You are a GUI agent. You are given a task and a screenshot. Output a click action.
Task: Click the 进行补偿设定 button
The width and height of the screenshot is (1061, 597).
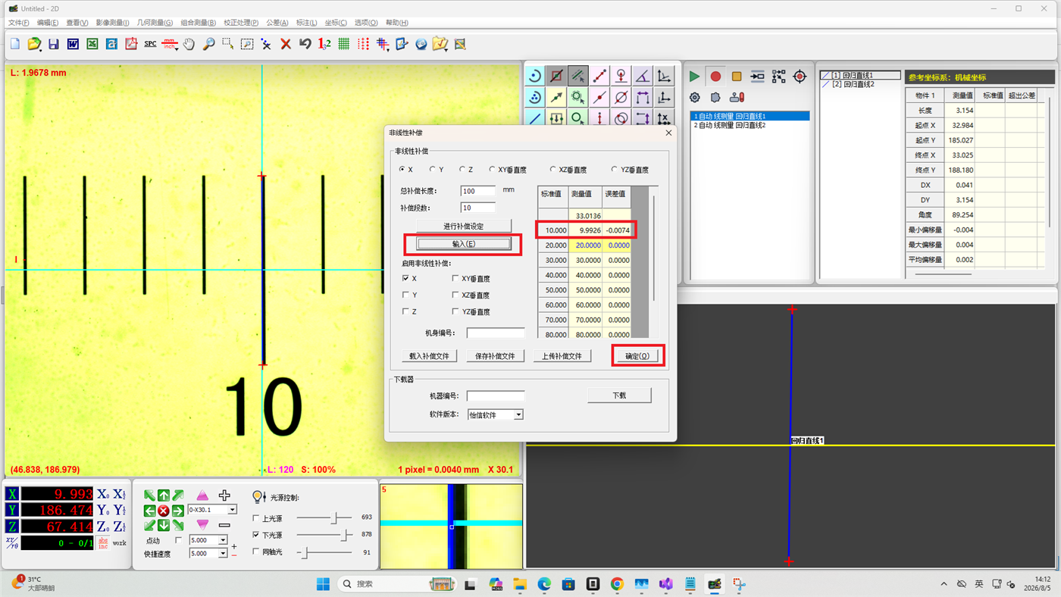[464, 226]
